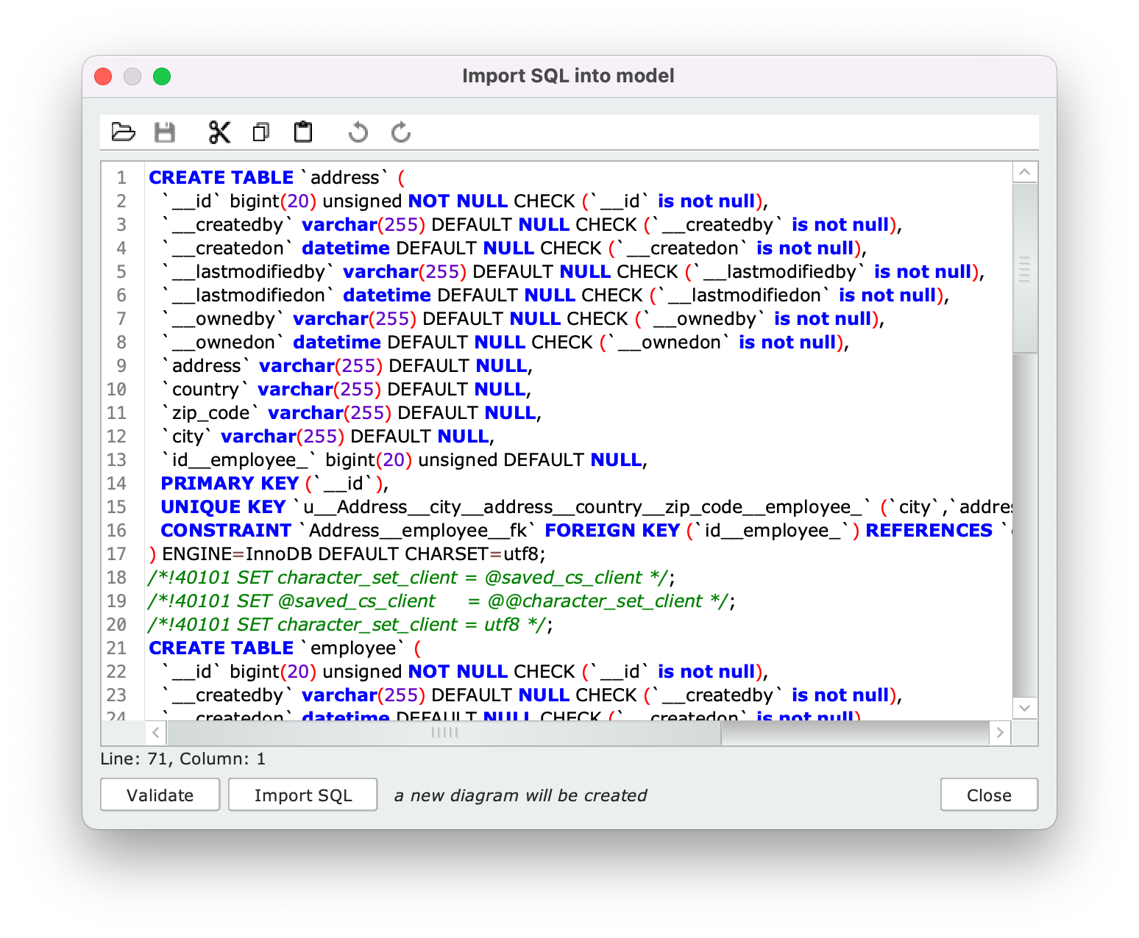Click the horizontal scrollbar left arrow
1139x938 pixels.
(x=156, y=732)
